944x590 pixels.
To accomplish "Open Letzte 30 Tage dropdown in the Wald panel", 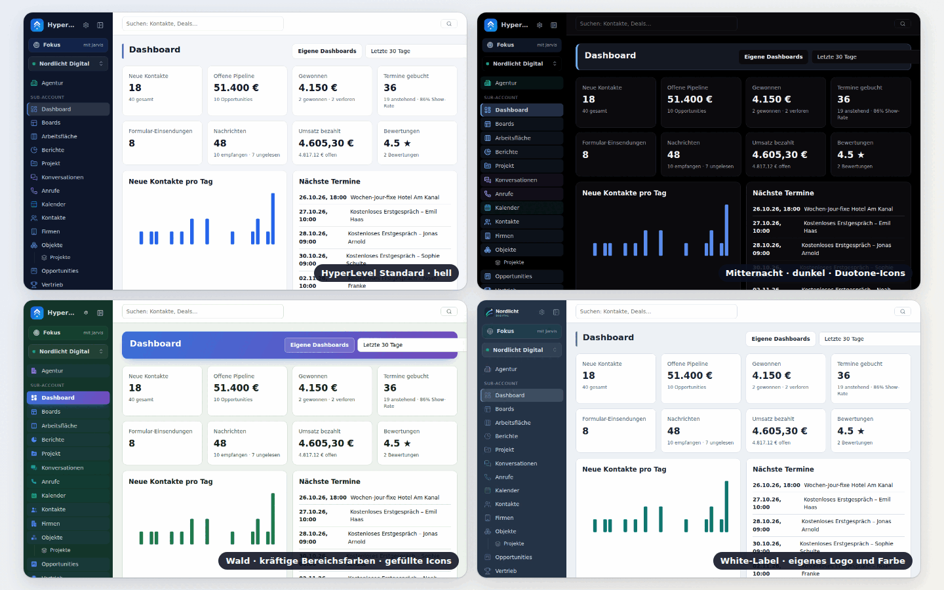I will click(x=411, y=345).
